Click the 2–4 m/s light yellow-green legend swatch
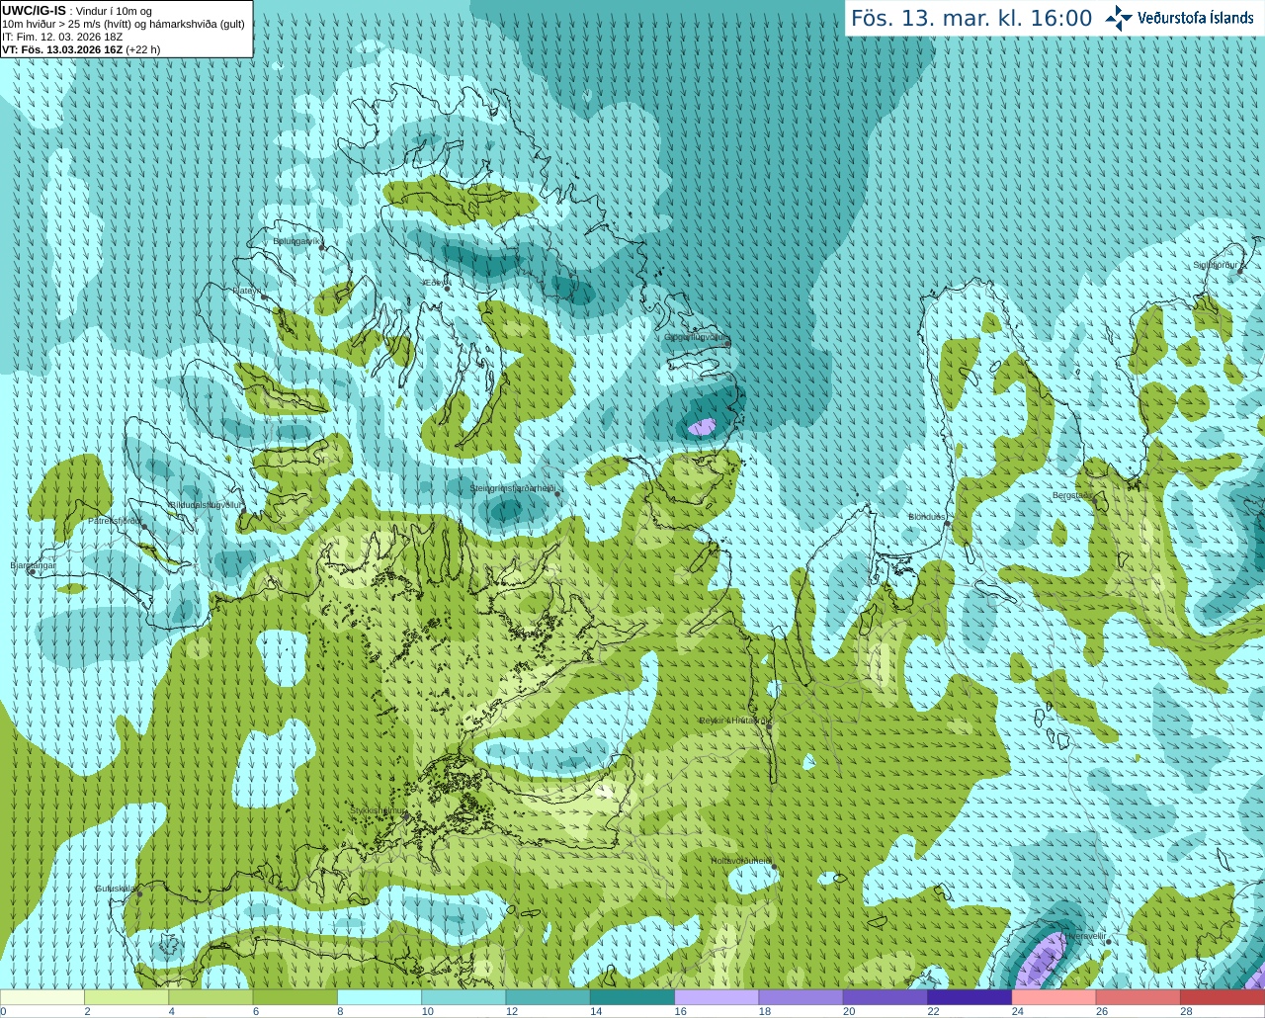Screen dimensions: 1265x1018 pos(126,997)
